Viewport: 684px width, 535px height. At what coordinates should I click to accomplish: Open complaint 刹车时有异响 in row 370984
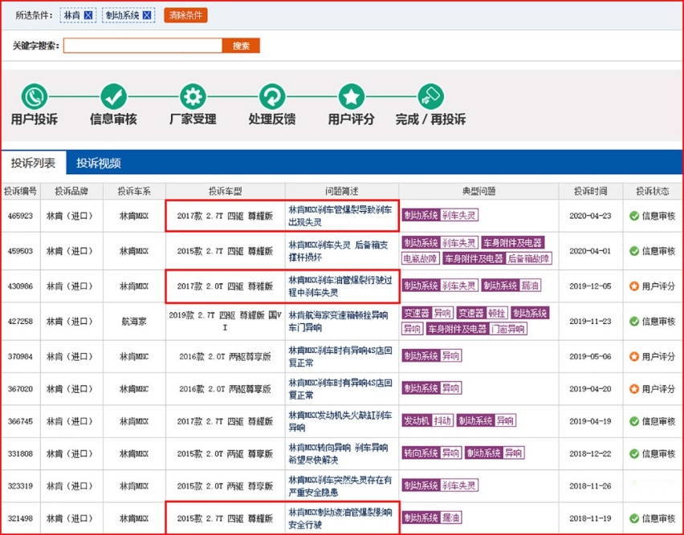(x=340, y=356)
